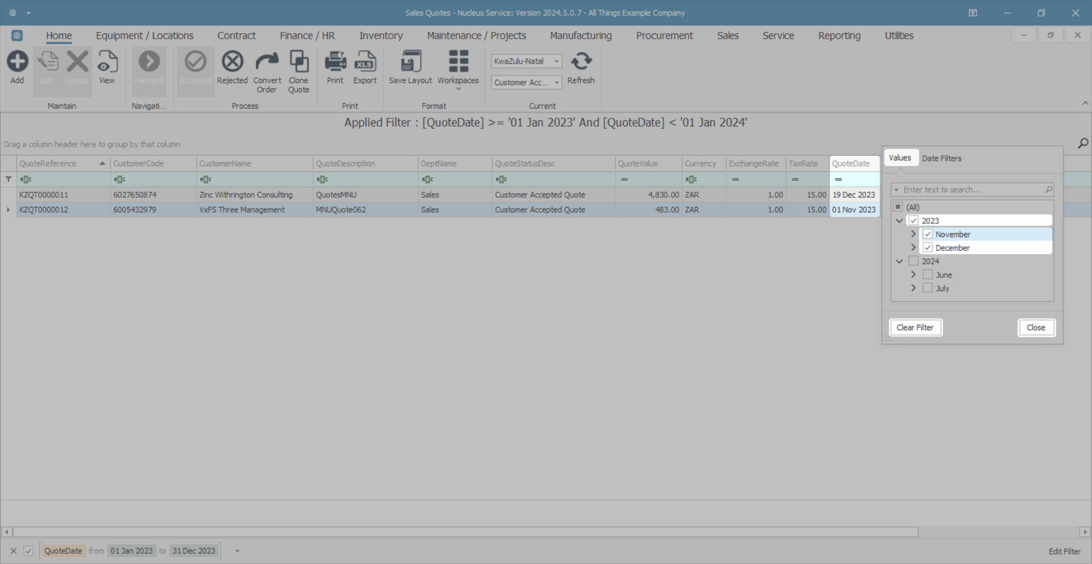The height and width of the screenshot is (564, 1092).
Task: Open the Workspaces menu
Action: click(458, 70)
